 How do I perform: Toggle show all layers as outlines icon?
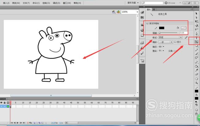pyautogui.click(x=8, y=103)
